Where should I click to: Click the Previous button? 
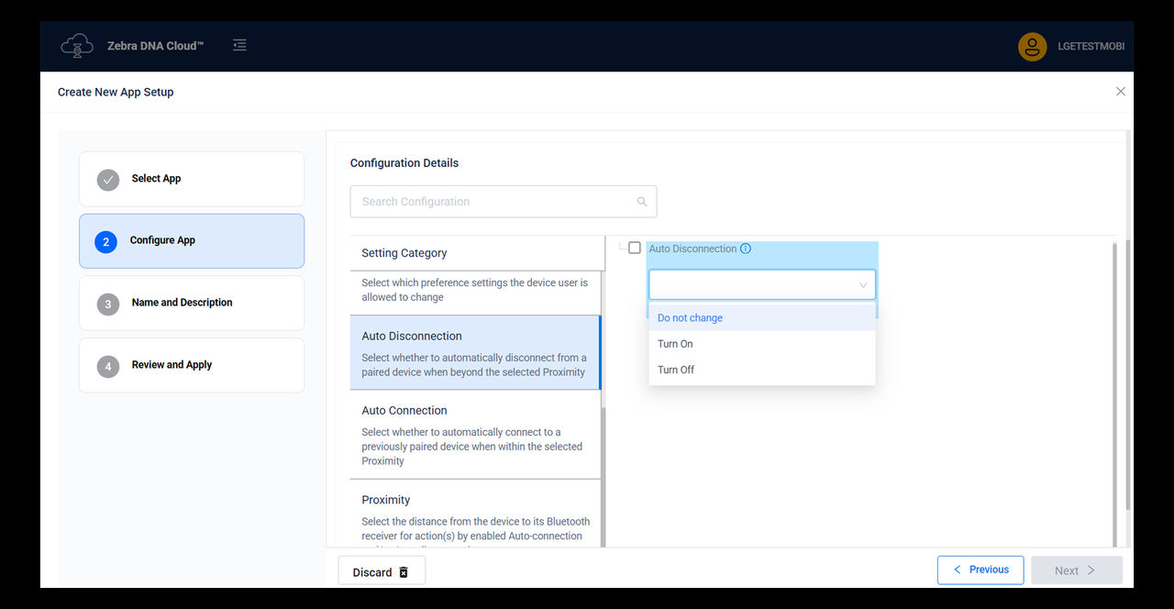point(980,570)
